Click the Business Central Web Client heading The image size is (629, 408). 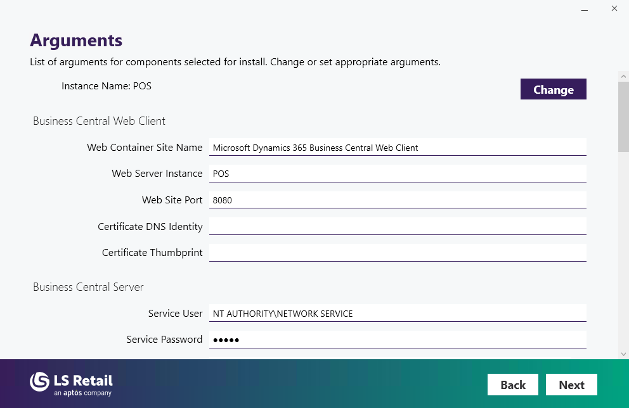pos(99,121)
